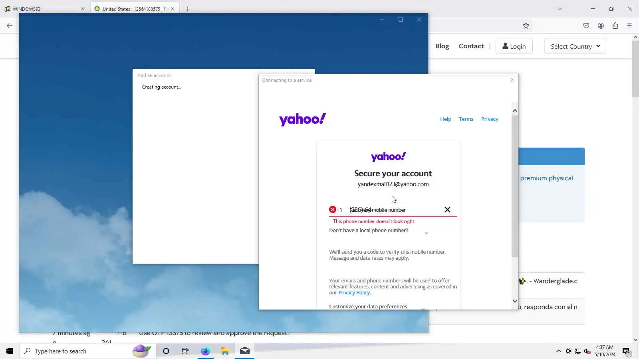Open the volume tray icon
Image resolution: width=639 pixels, height=359 pixels.
coord(587,351)
